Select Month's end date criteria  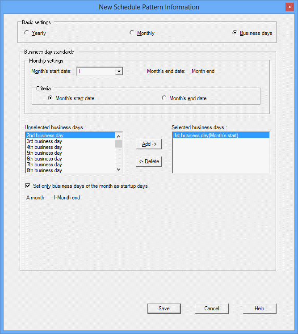[x=164, y=98]
